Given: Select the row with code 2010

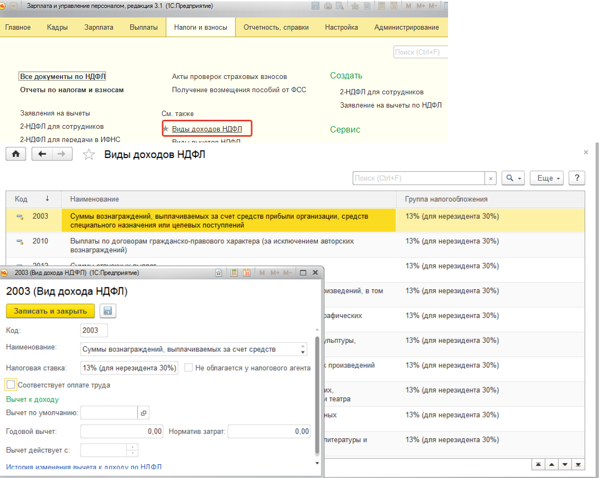Looking at the screenshot, I should 295,245.
